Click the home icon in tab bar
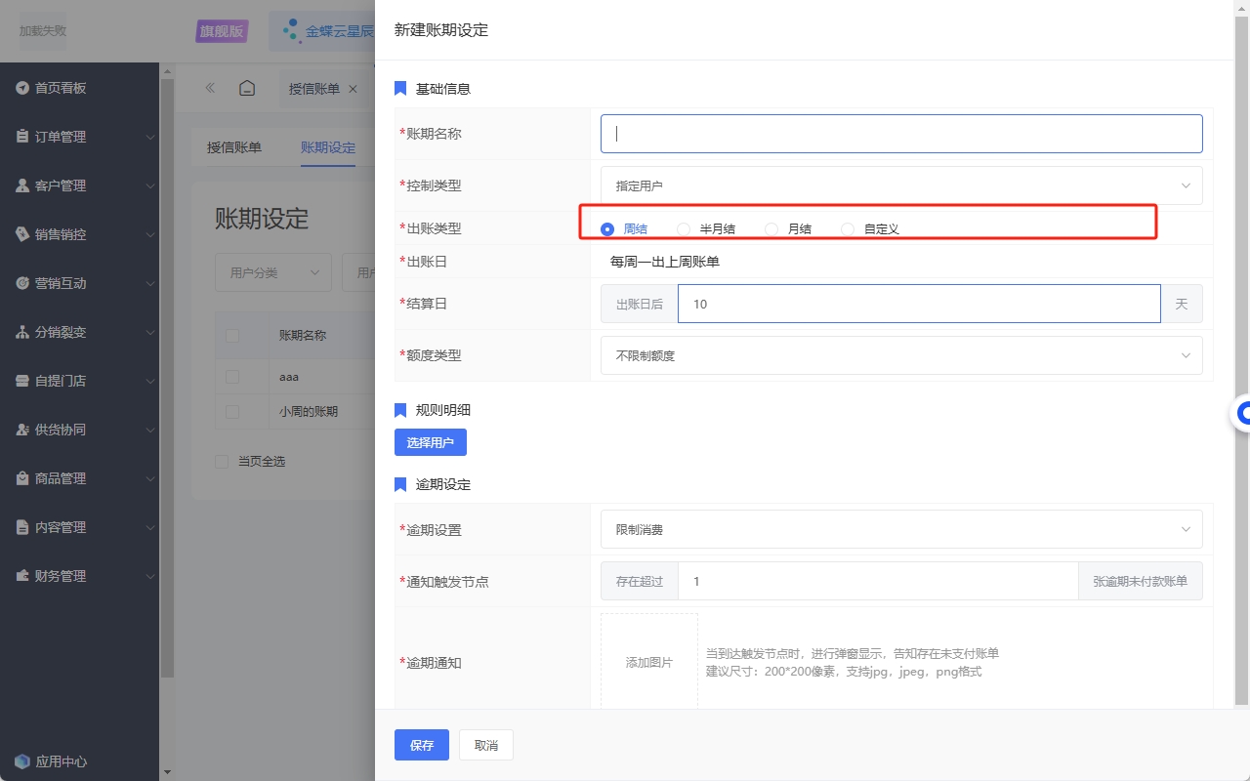 point(248,88)
